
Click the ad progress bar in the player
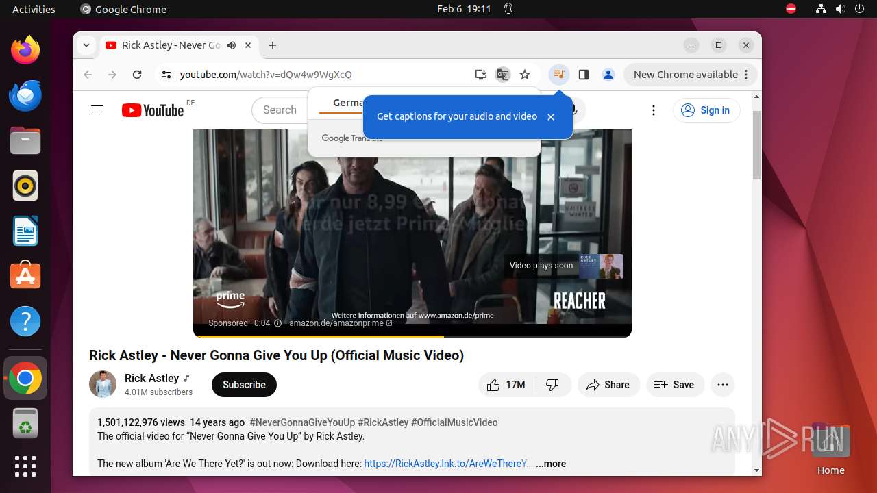click(x=412, y=336)
